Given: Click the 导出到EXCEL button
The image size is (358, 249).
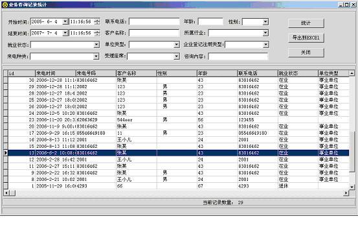Looking at the screenshot, I should pos(306,38).
